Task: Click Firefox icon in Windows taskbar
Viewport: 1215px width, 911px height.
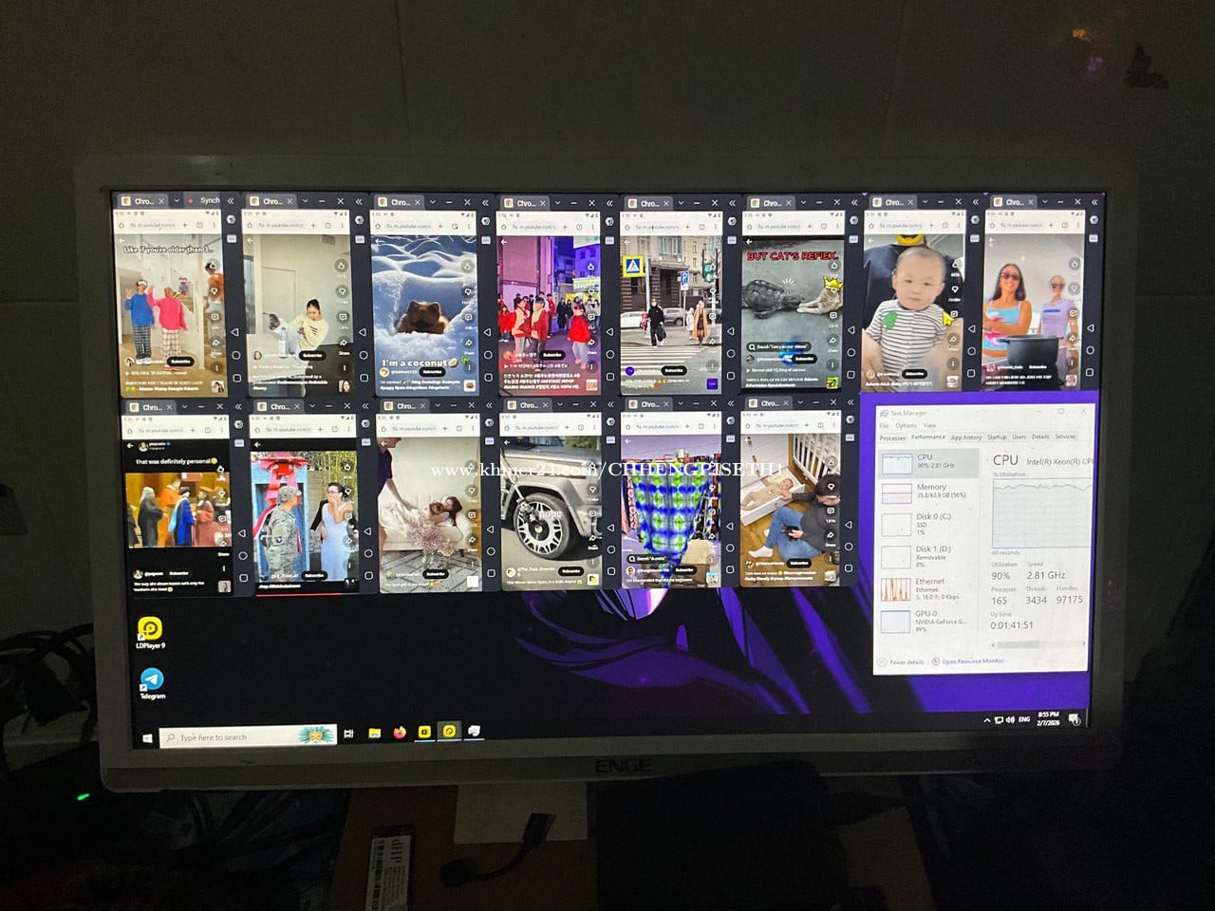Action: click(400, 733)
